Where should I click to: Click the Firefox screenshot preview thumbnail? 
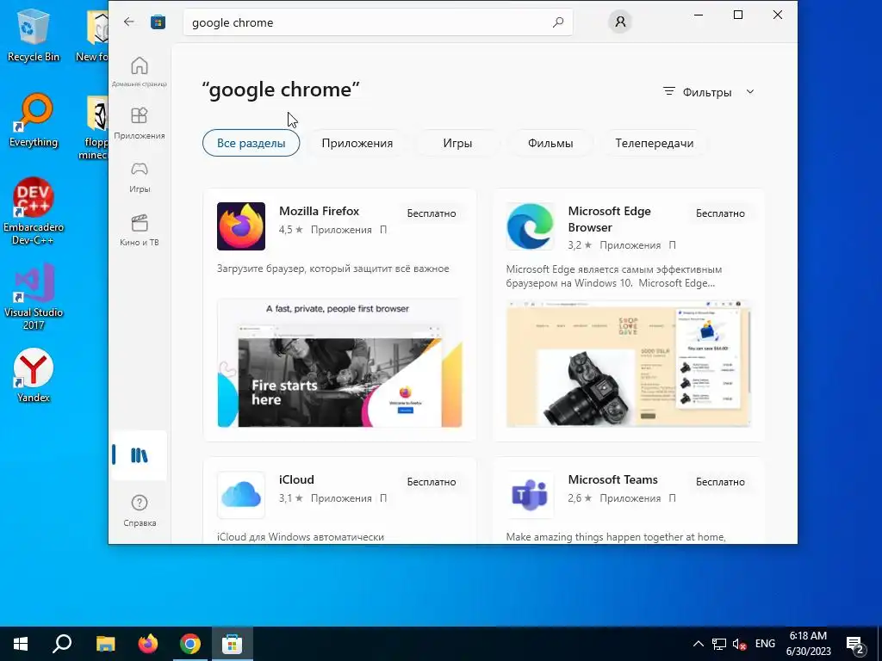(339, 363)
